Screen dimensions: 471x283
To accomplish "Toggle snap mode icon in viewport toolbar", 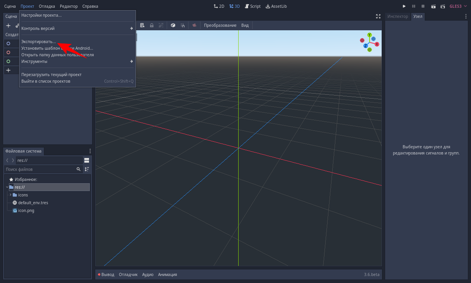I will click(182, 25).
